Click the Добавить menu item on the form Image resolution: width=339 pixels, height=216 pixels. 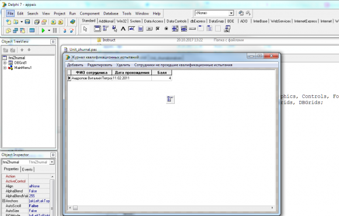(75, 65)
